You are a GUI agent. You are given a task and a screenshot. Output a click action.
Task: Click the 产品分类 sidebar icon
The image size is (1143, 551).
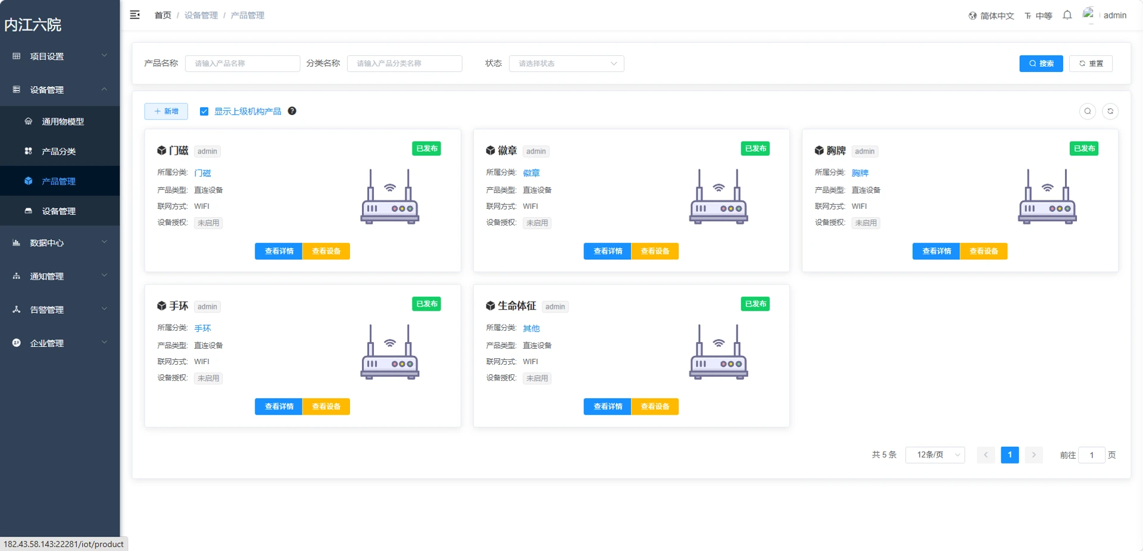click(x=28, y=151)
